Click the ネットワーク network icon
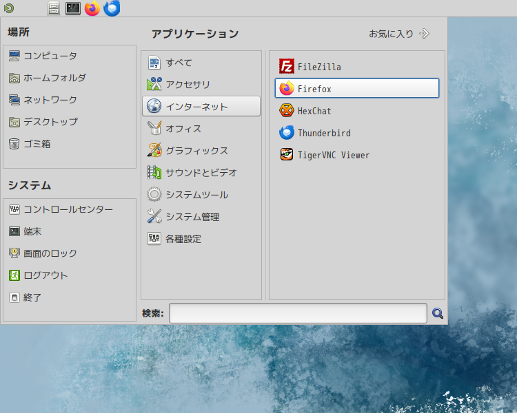Image resolution: width=517 pixels, height=413 pixels. point(14,100)
